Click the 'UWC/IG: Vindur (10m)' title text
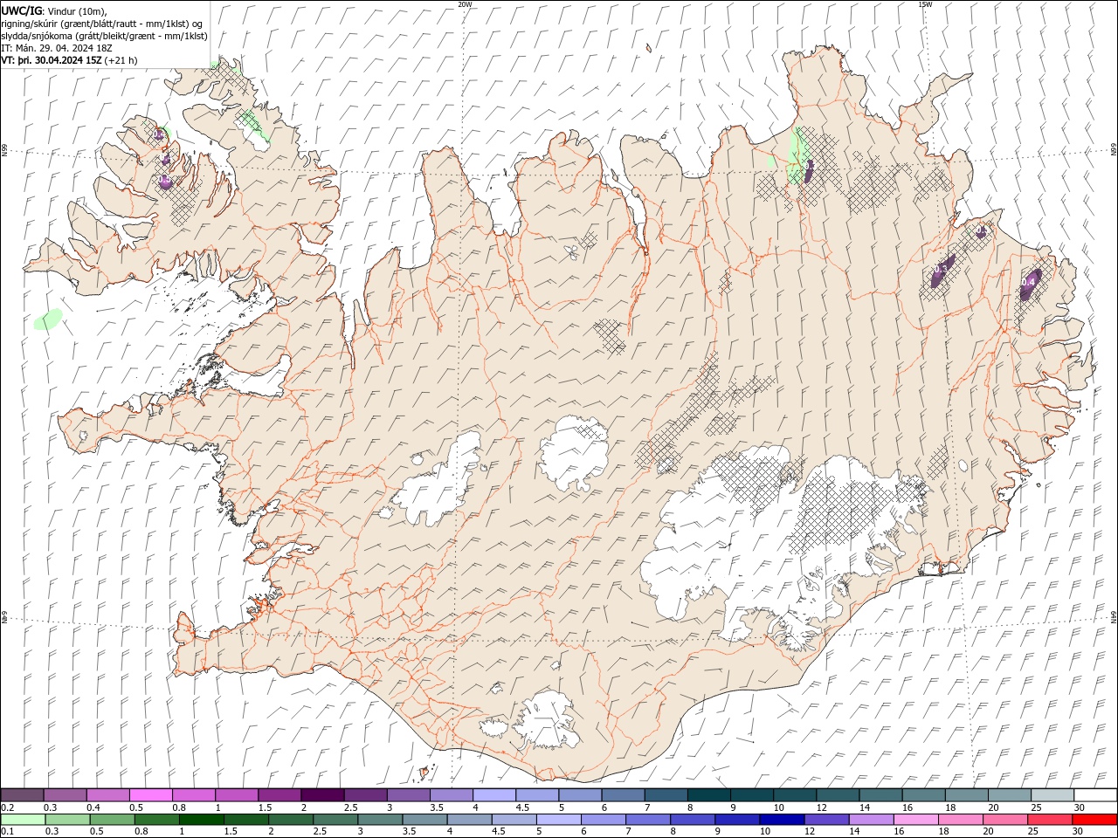Image resolution: width=1118 pixels, height=838 pixels. 54,10
